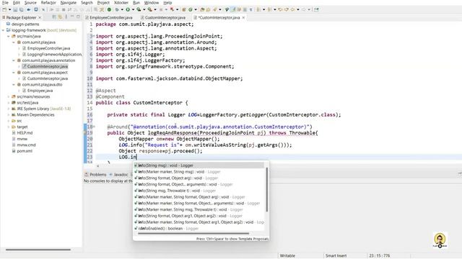The width and height of the screenshot is (462, 259).
Task: Click the Terminate stop toolbar icon
Action: pos(64,9)
